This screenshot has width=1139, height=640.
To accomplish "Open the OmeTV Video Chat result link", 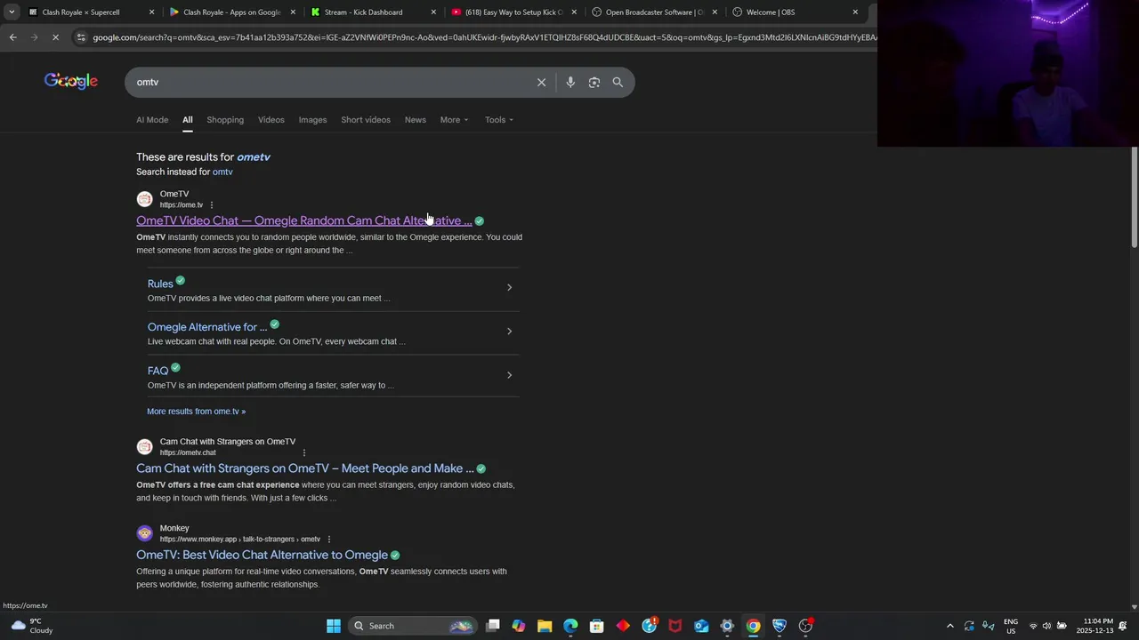I will click(x=304, y=220).
